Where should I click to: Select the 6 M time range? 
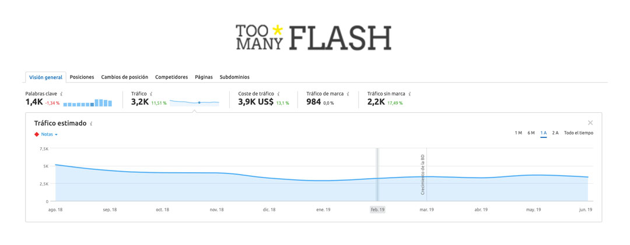point(531,133)
